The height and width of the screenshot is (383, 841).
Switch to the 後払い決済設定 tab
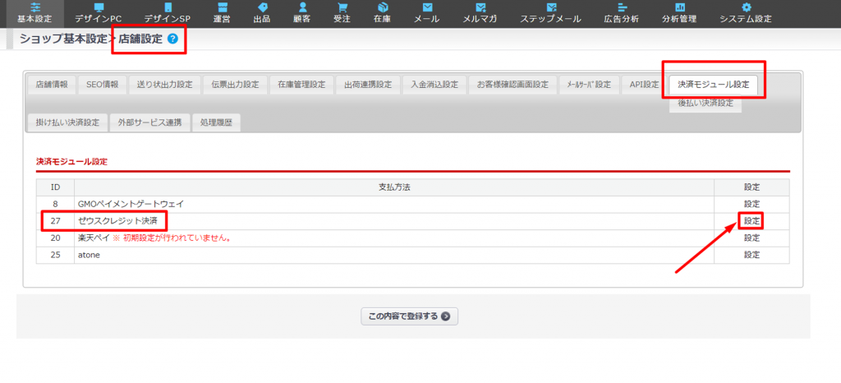tap(705, 104)
